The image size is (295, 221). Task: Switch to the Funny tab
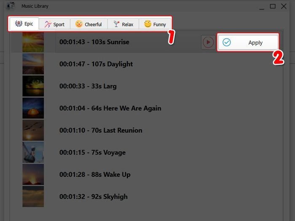(x=155, y=24)
